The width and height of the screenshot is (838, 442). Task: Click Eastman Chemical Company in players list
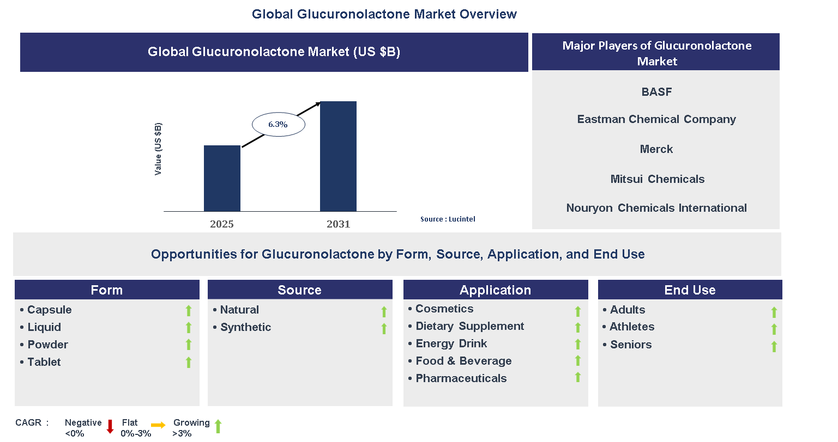656,119
